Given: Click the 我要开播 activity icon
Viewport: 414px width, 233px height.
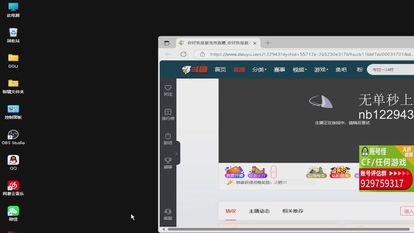Looking at the screenshot, I should (234, 172).
